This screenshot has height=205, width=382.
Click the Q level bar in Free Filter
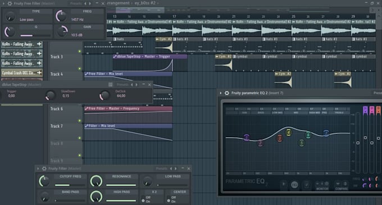point(35,35)
